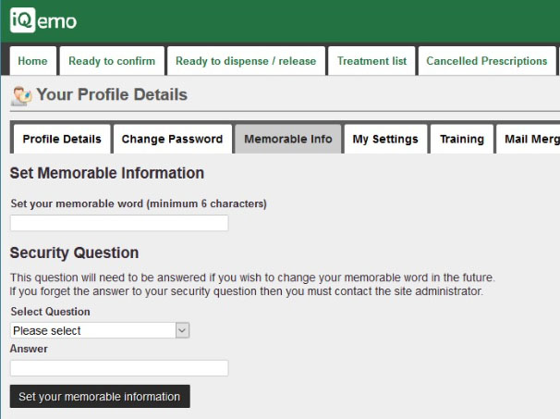The height and width of the screenshot is (419, 560).
Task: Open the My Settings tab
Action: [x=385, y=139]
